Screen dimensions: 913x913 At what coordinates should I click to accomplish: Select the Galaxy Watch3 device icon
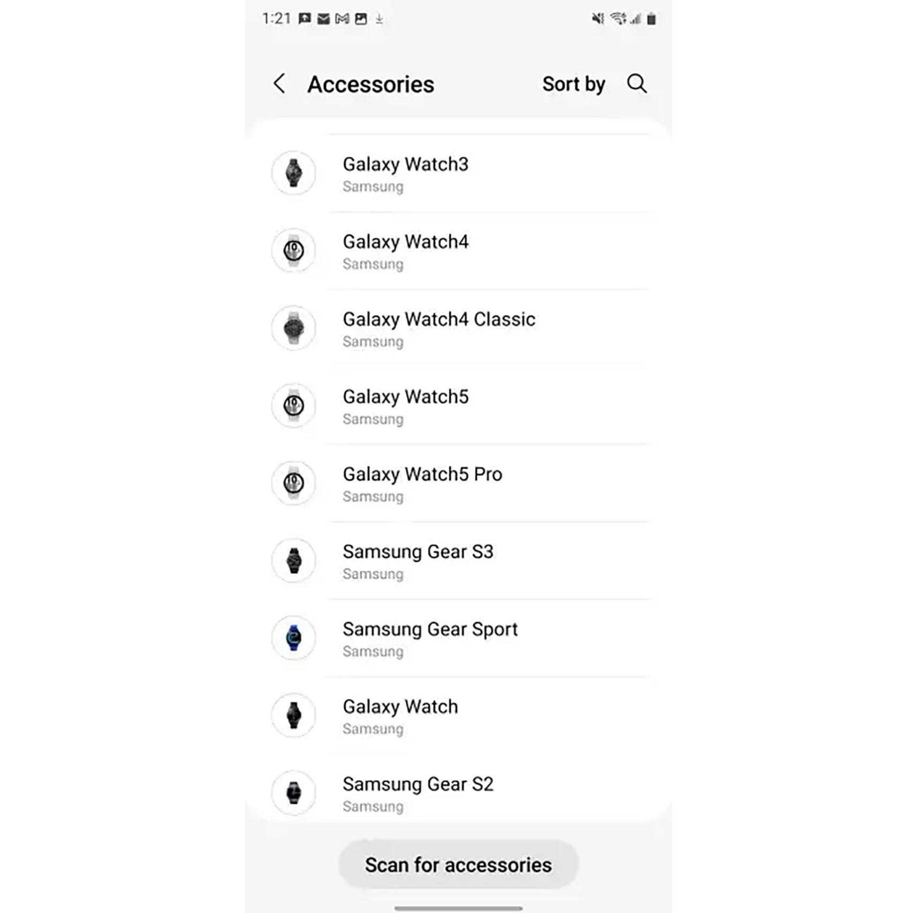click(x=294, y=174)
